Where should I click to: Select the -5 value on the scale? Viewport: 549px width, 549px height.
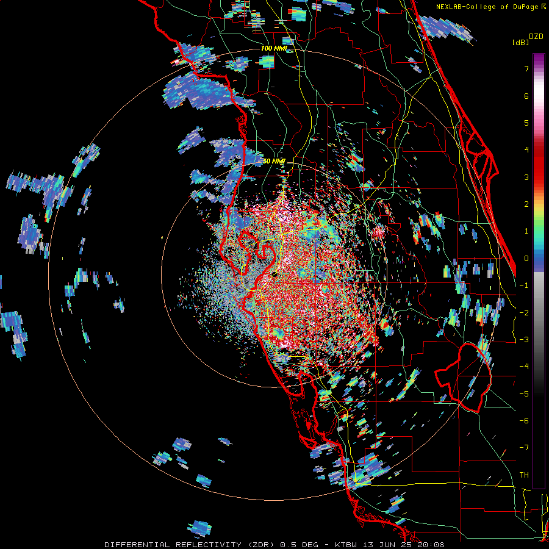(524, 394)
